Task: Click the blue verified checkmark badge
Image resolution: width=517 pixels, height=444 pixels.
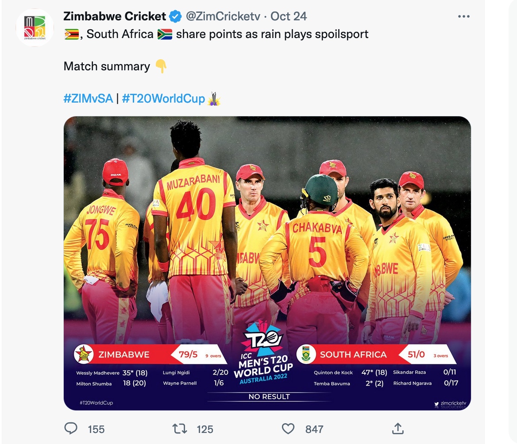Action: (x=176, y=17)
